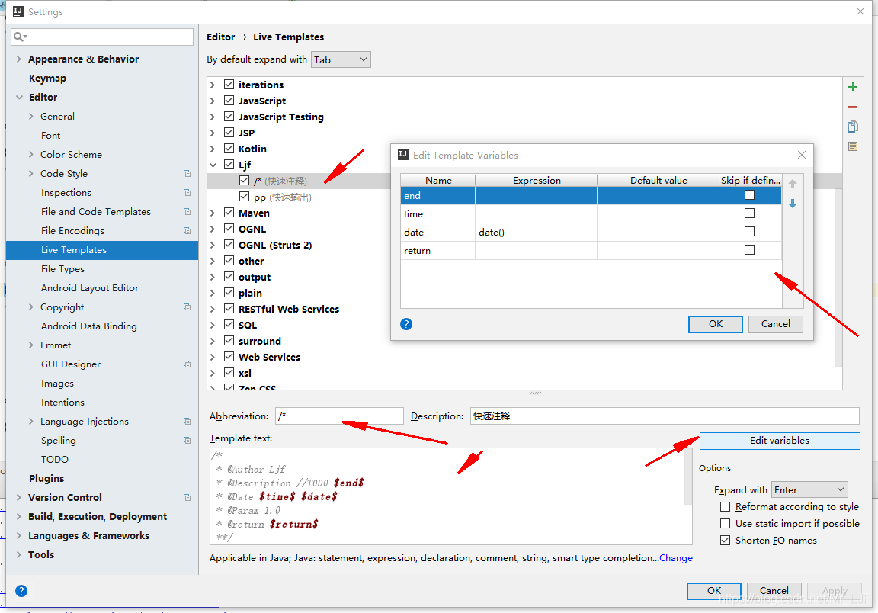Disable Shorten FQ names option

725,540
